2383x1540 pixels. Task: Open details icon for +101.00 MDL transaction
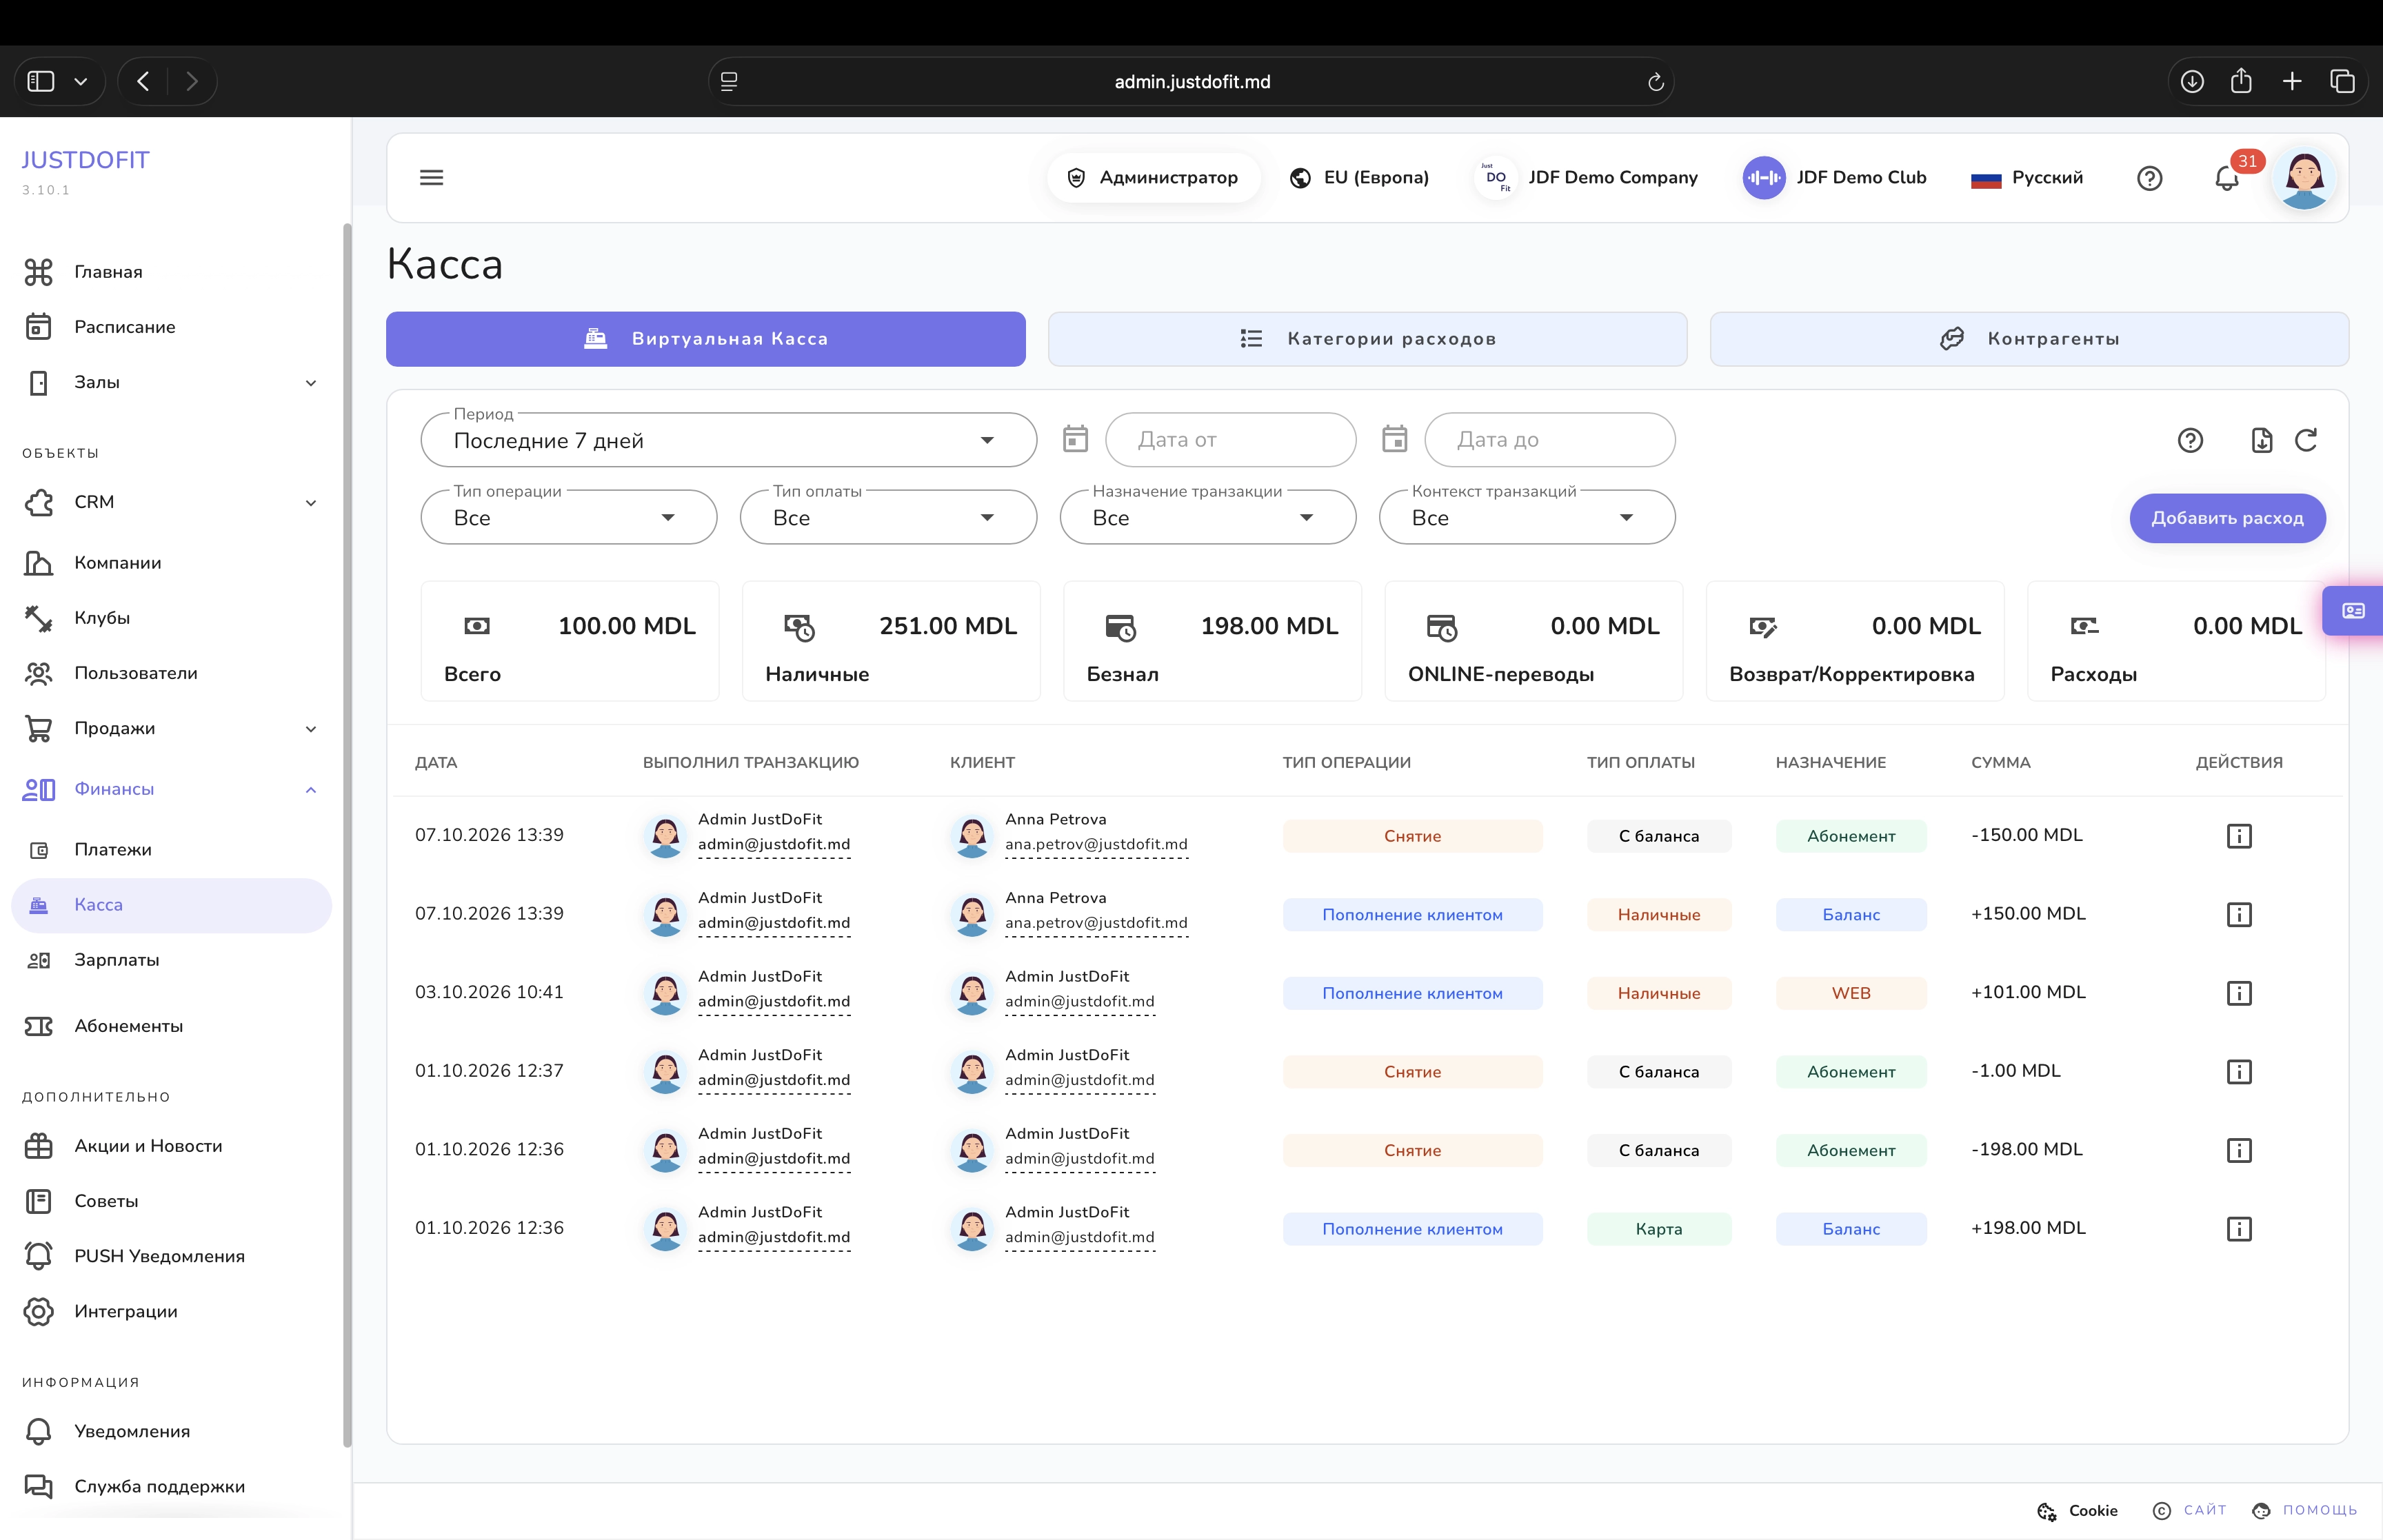coord(2239,993)
